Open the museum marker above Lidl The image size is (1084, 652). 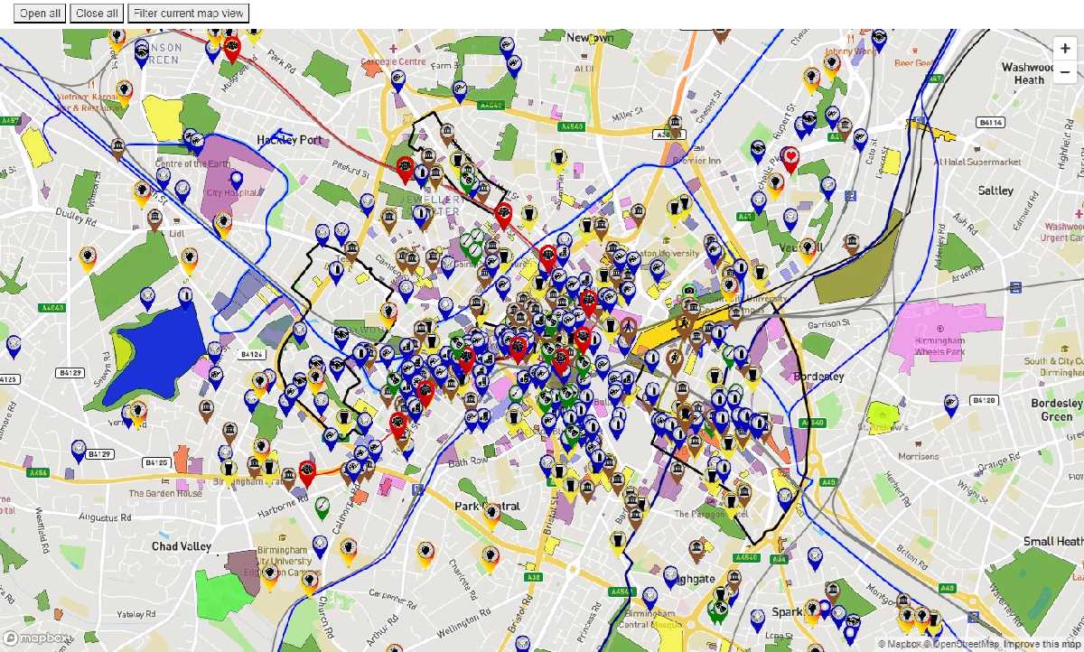tap(154, 219)
